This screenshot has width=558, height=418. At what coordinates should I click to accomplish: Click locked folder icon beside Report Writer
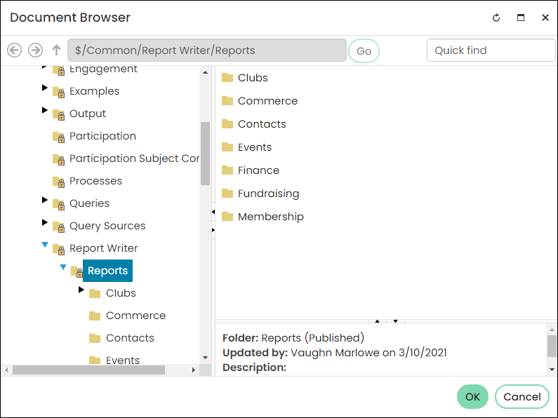(58, 249)
